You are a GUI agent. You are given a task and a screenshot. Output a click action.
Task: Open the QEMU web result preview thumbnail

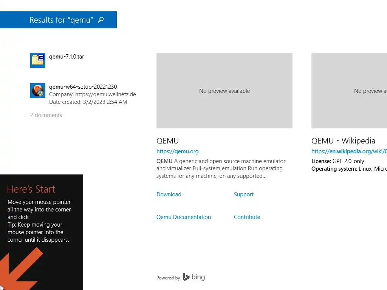(224, 91)
